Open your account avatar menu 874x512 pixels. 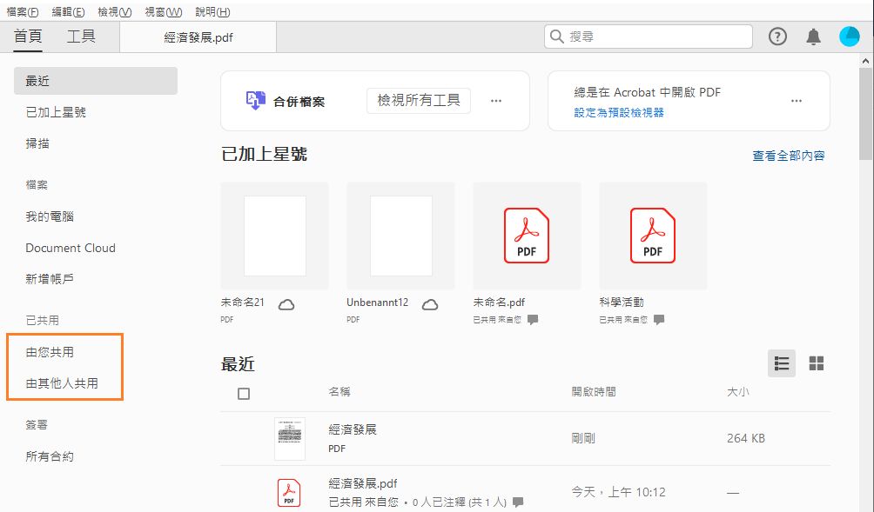[x=849, y=37]
